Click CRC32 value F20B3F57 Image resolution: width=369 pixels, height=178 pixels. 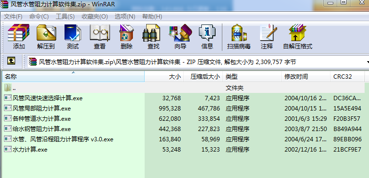click(x=347, y=119)
